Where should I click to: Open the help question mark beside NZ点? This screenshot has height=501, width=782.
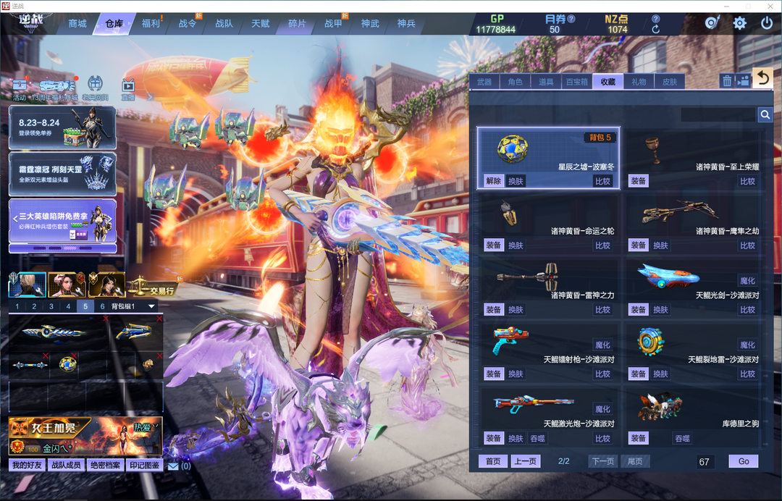click(x=656, y=19)
